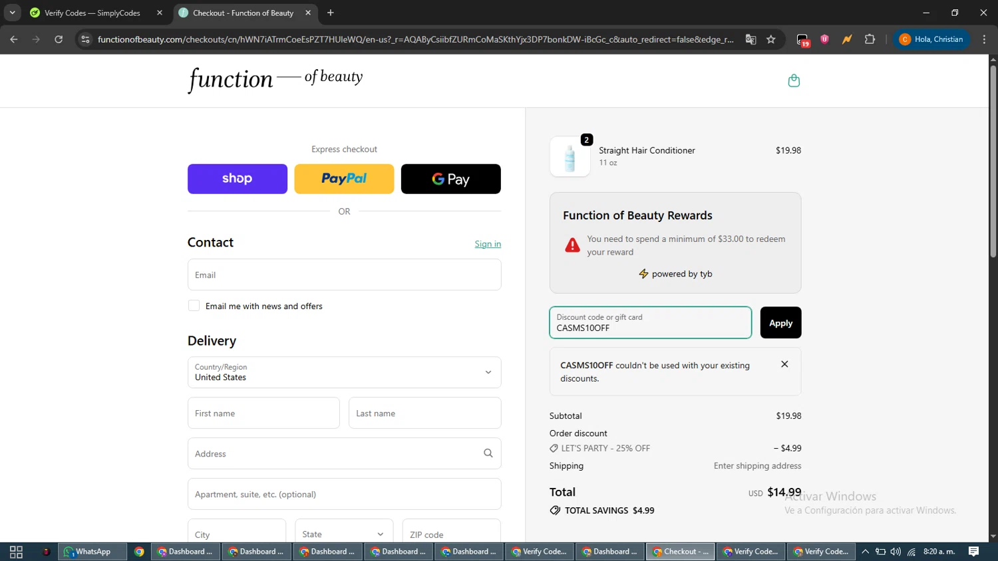Screen dimensions: 998x561
Task: Open the Windows notification center icon
Action: coord(973,552)
